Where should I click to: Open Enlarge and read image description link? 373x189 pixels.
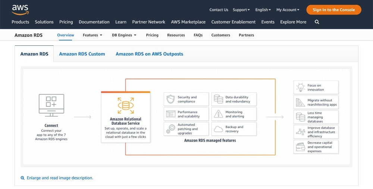(x=60, y=178)
